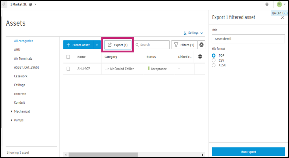Viewport: 289px width, 158px height.
Task: Open the AHU-997 asset name
Action: pyautogui.click(x=84, y=69)
